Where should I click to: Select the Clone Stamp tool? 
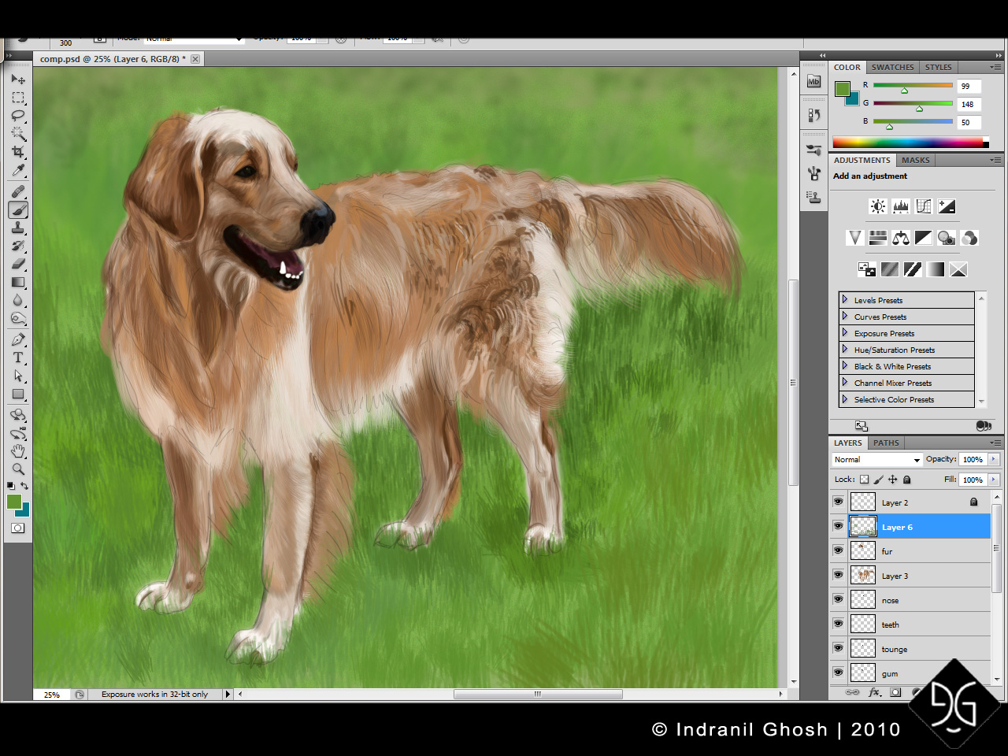[18, 228]
